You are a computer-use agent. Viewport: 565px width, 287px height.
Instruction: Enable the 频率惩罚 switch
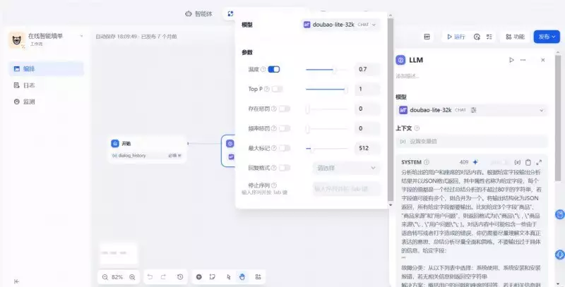point(285,128)
